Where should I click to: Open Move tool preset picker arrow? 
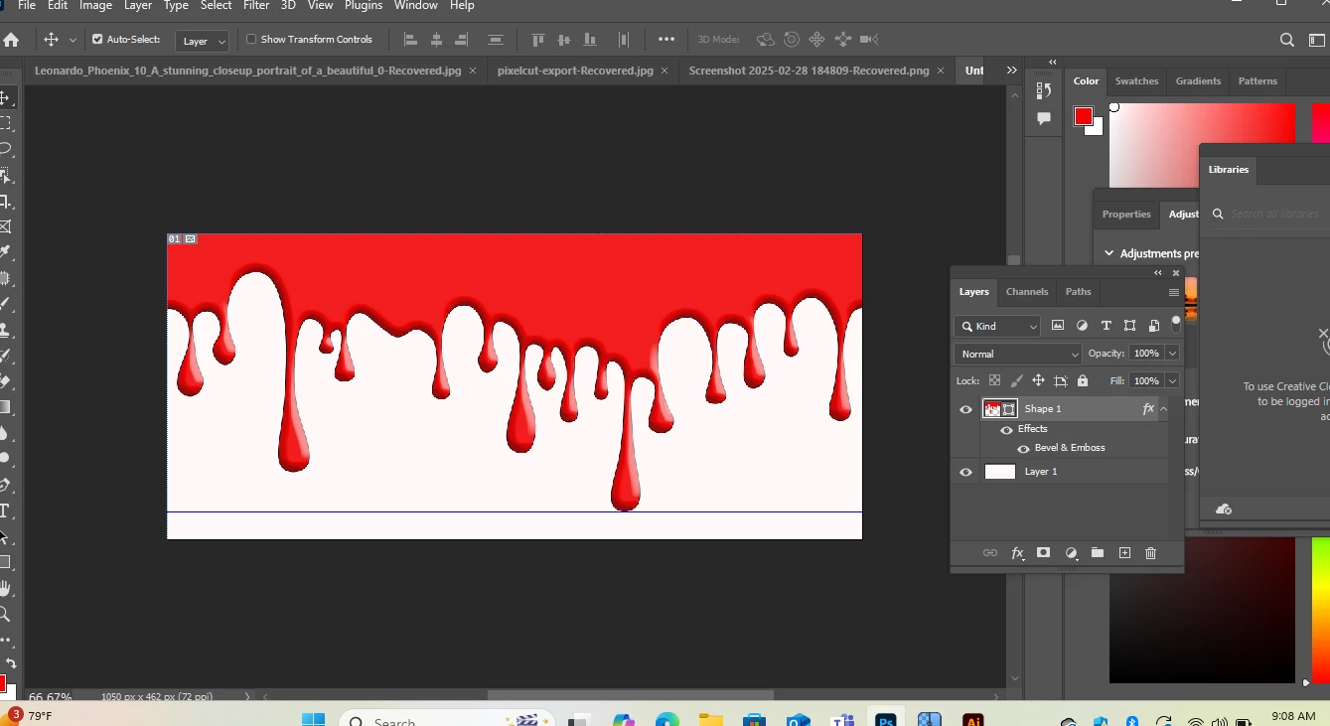(x=73, y=41)
